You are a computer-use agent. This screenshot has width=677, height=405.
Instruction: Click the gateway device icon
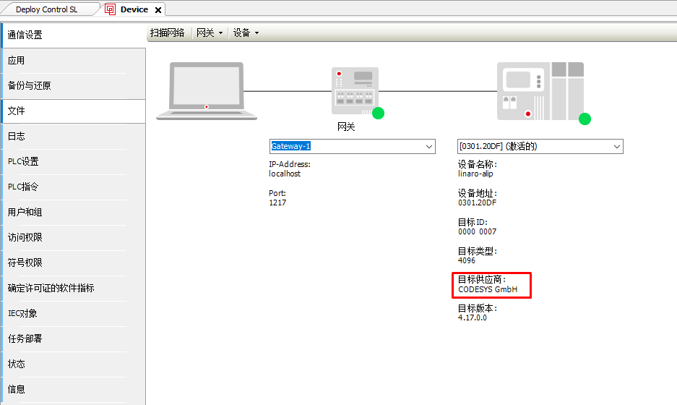coord(355,91)
